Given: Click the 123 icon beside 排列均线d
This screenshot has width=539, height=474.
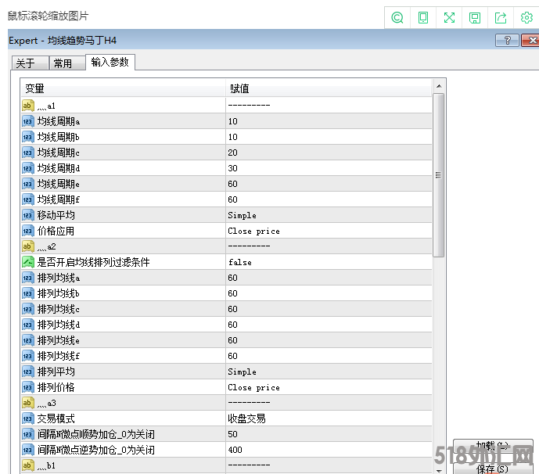Looking at the screenshot, I should tap(28, 325).
